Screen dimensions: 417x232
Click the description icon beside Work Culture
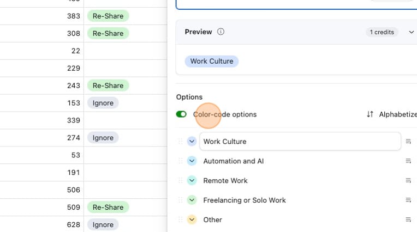408,142
